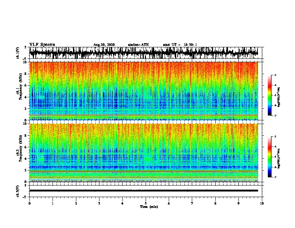
Task: Click the log PSD unit label beside ch.1 color bar
Action: tap(279, 97)
